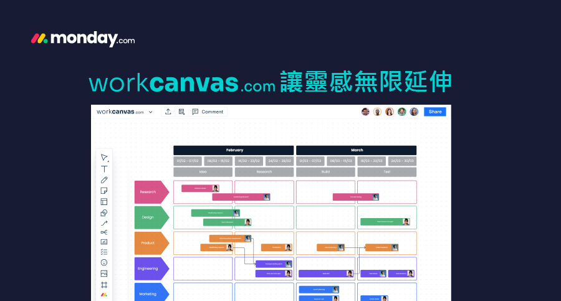The height and width of the screenshot is (301, 561).
Task: Pick the mind map tool
Action: (x=104, y=232)
